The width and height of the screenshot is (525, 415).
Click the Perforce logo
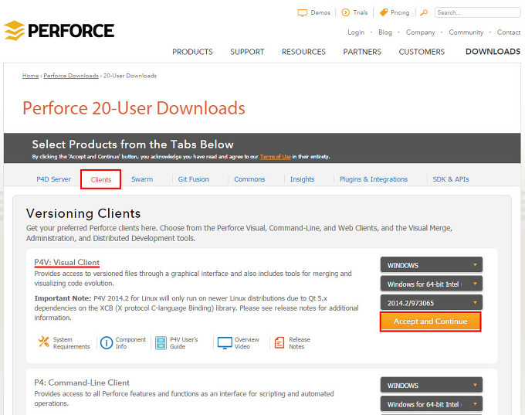(59, 31)
